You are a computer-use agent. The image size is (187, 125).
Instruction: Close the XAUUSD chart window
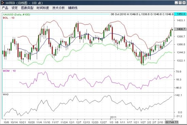(x=184, y=3)
